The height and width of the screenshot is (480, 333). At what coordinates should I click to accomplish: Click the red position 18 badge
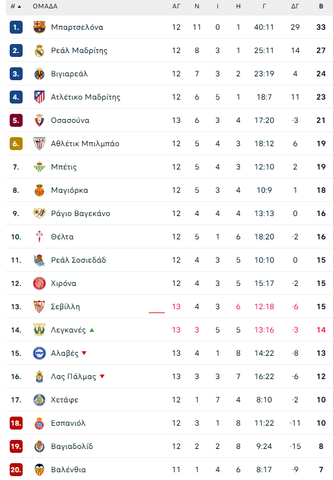tap(16, 423)
